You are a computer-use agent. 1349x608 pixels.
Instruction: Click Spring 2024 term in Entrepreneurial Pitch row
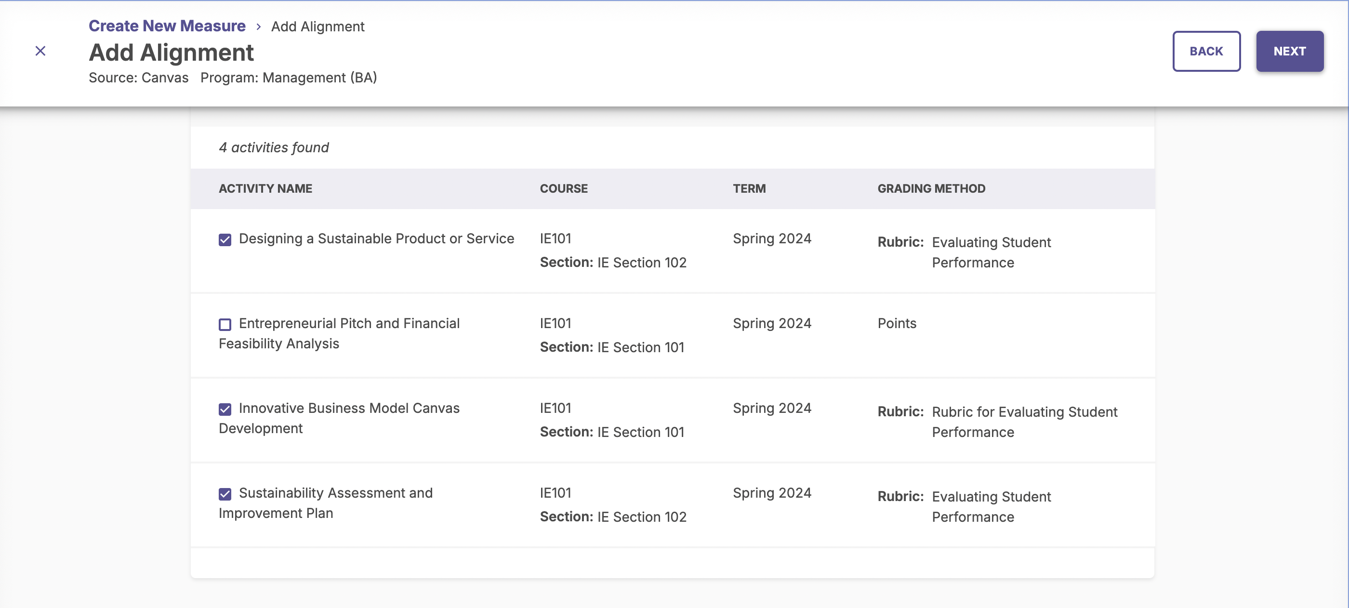point(772,324)
